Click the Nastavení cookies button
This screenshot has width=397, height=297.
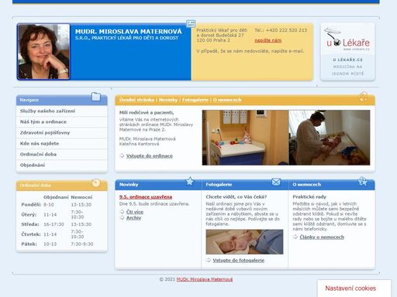click(x=350, y=288)
